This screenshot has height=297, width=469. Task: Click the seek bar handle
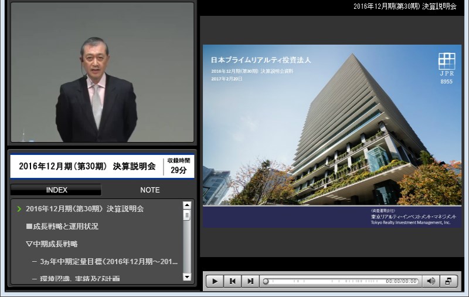point(266,281)
